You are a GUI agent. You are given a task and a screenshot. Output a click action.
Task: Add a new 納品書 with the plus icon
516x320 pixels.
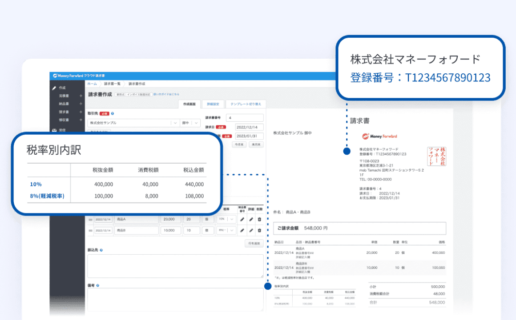coord(81,104)
